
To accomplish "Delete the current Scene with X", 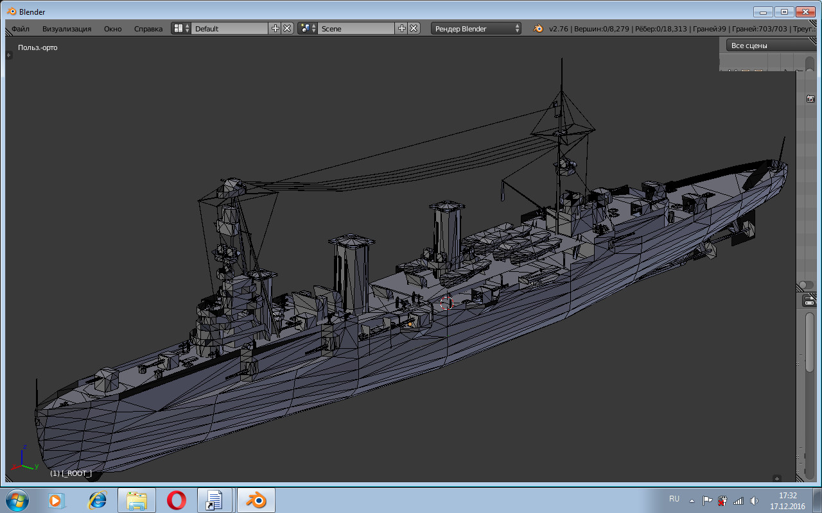I will [x=414, y=28].
